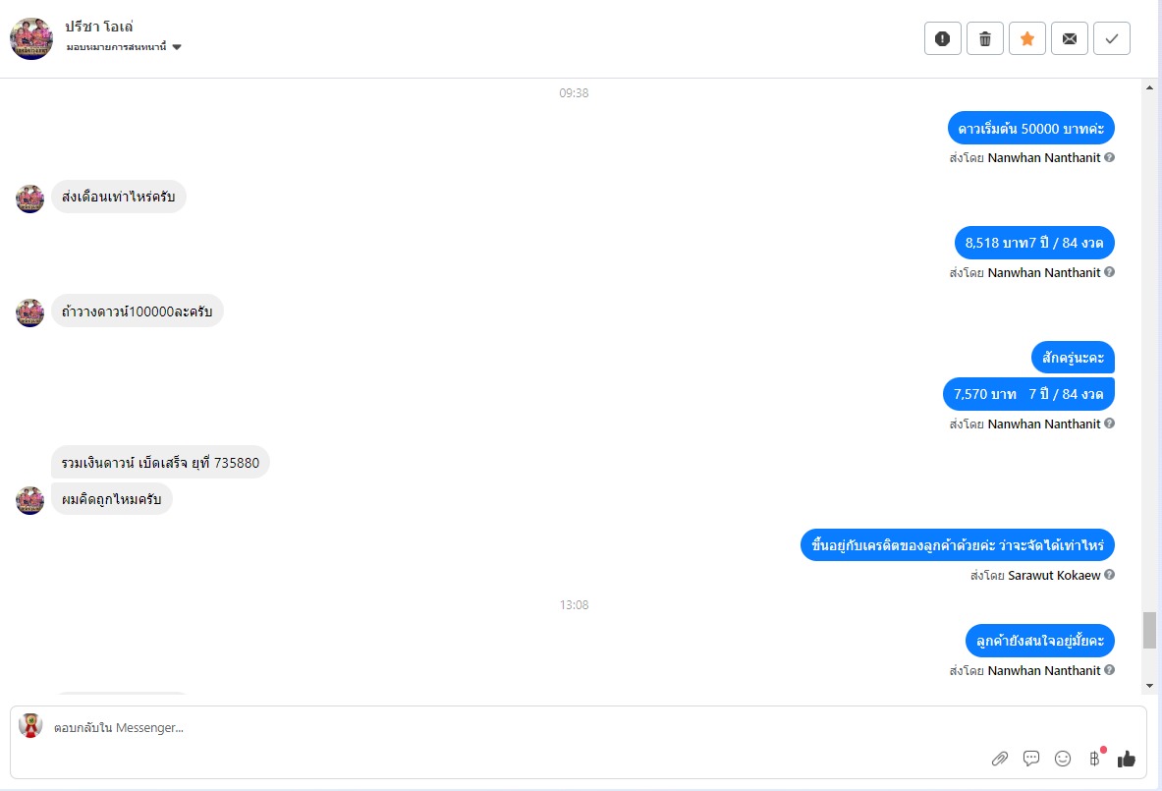Mark the conversation as done with the checkmark

coord(1112,38)
